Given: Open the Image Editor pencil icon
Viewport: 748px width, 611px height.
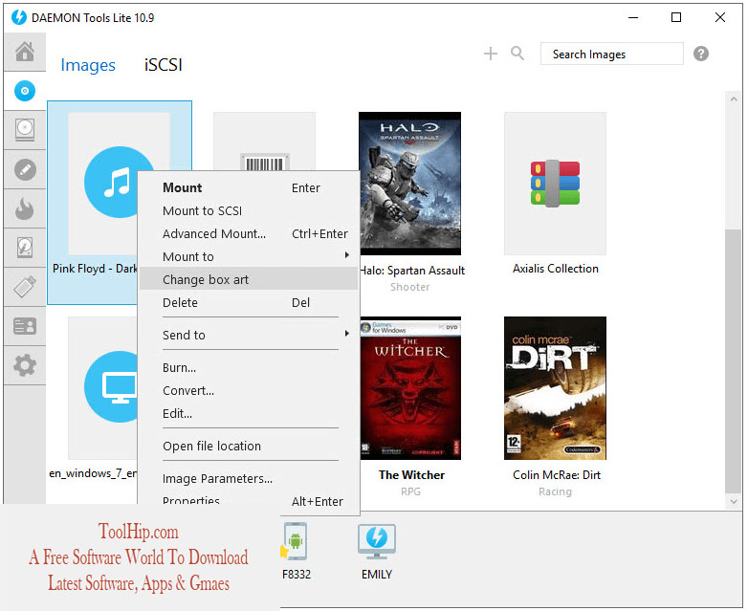Looking at the screenshot, I should click(x=25, y=169).
